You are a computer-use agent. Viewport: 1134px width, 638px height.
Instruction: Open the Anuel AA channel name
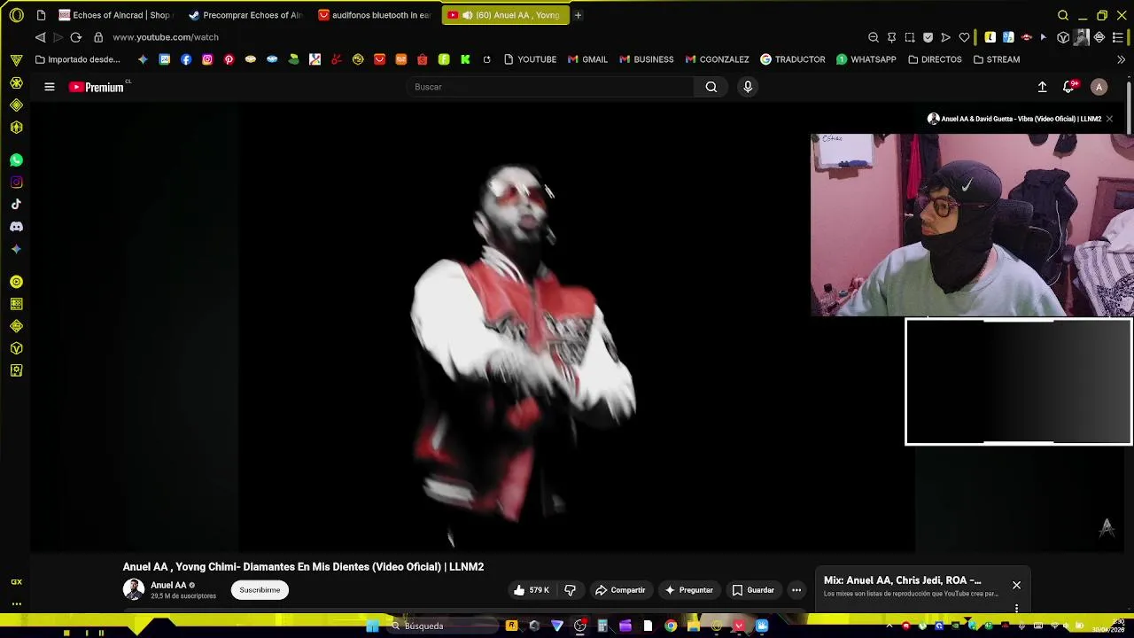[x=168, y=585]
